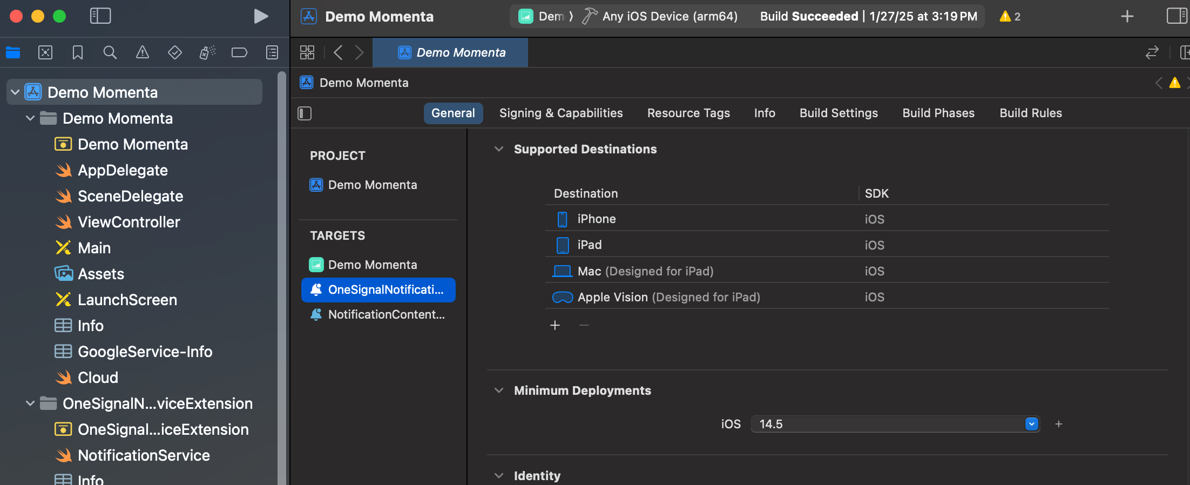Go back with the left chevron in the editor bar
The image size is (1190, 485).
339,52
